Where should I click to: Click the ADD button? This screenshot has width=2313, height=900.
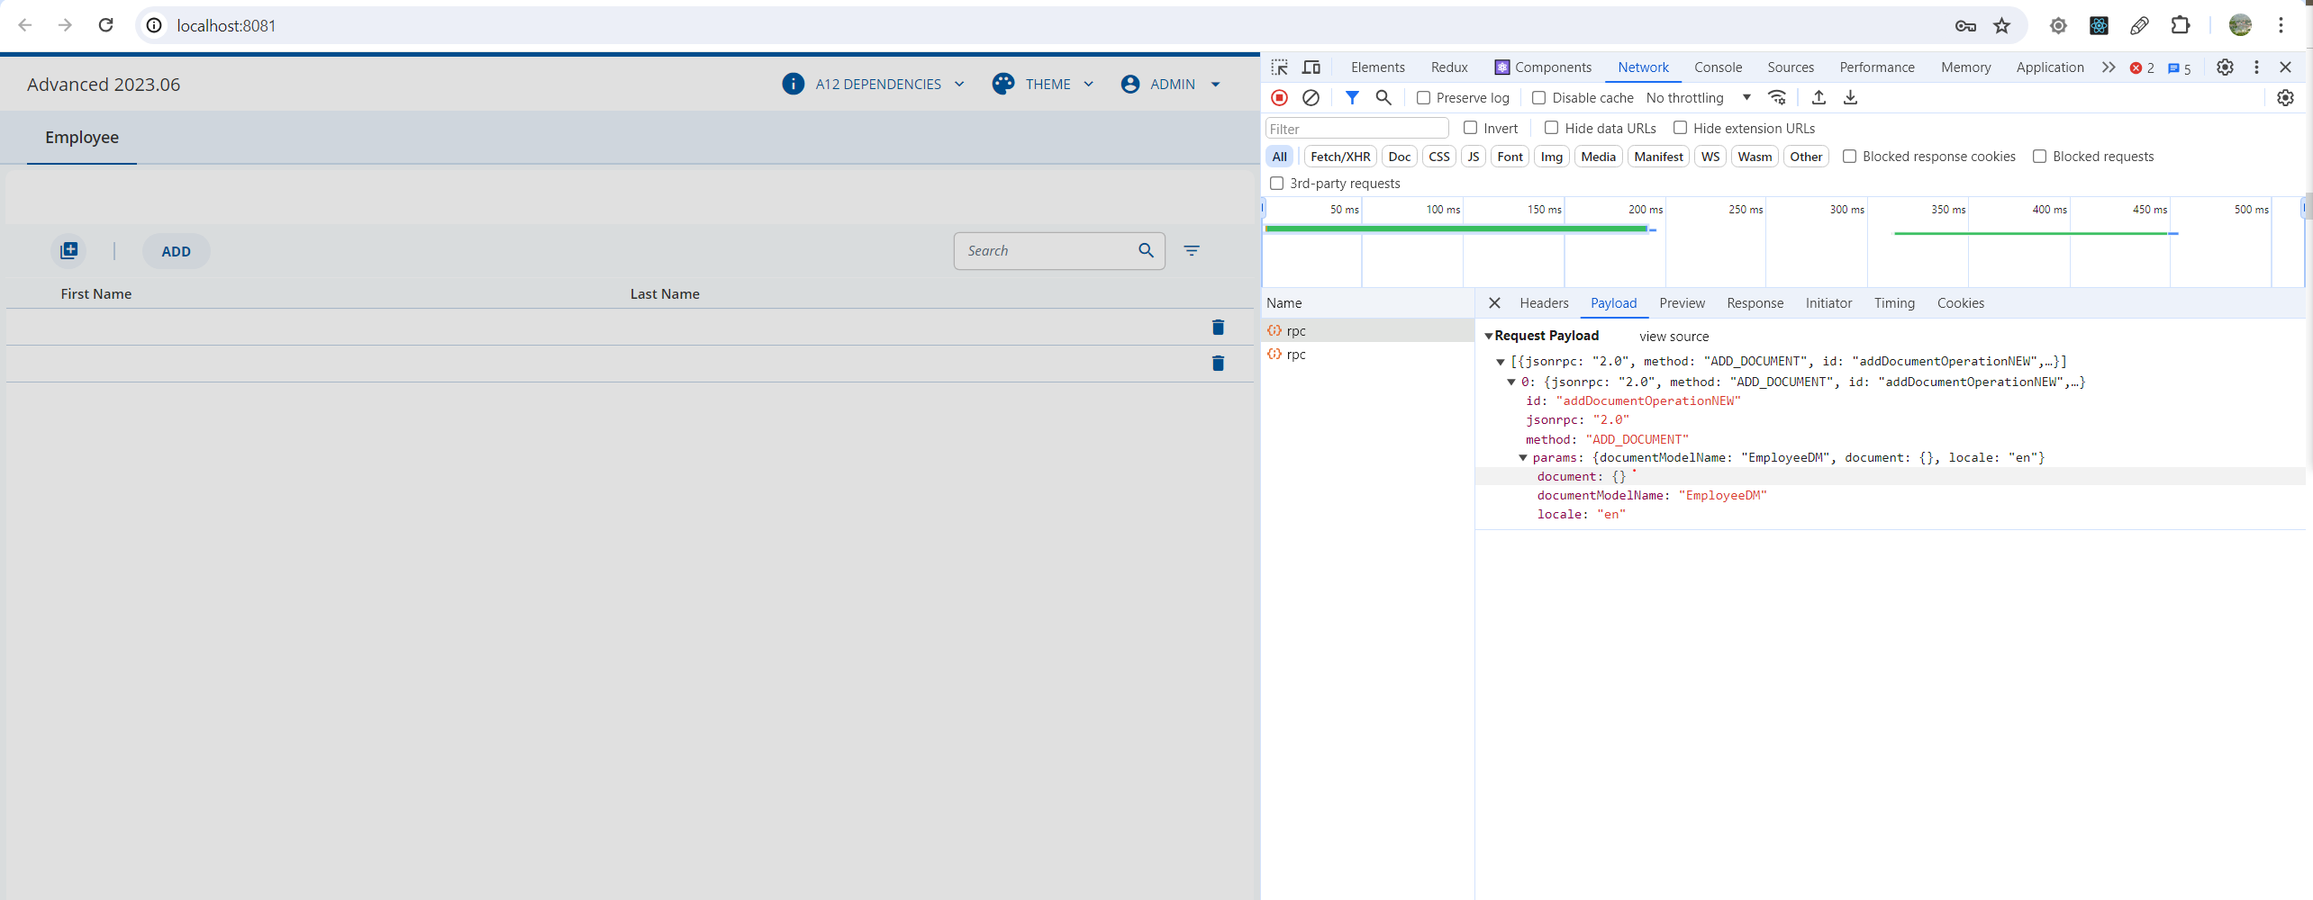tap(177, 251)
